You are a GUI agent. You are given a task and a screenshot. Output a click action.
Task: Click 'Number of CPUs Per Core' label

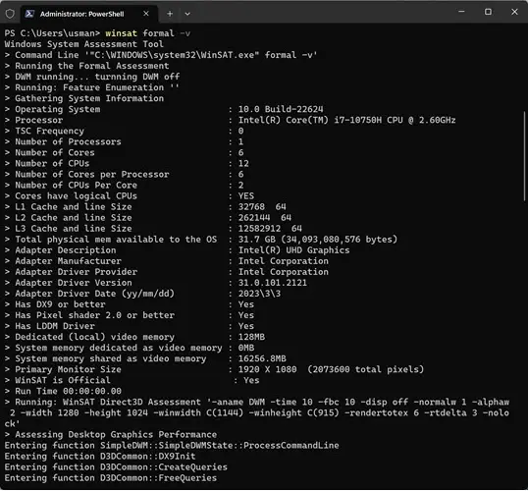pos(77,185)
